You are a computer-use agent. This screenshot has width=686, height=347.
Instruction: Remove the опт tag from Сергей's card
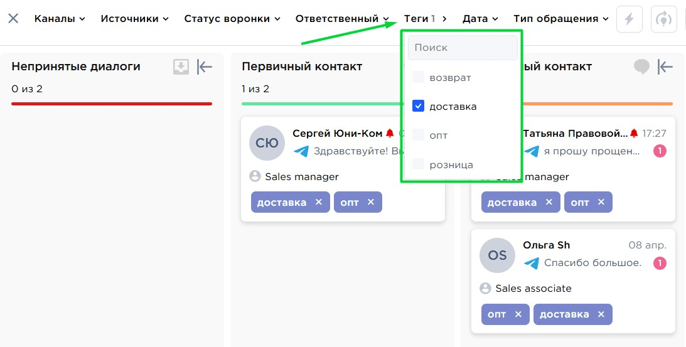[x=370, y=202]
